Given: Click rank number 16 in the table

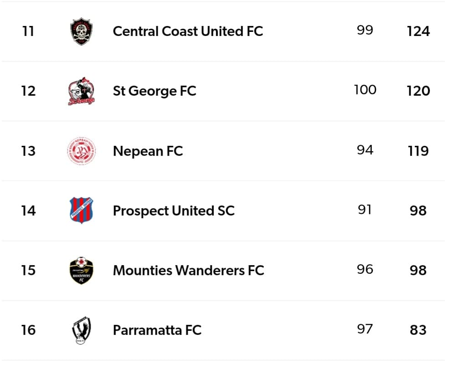Looking at the screenshot, I should (x=28, y=330).
